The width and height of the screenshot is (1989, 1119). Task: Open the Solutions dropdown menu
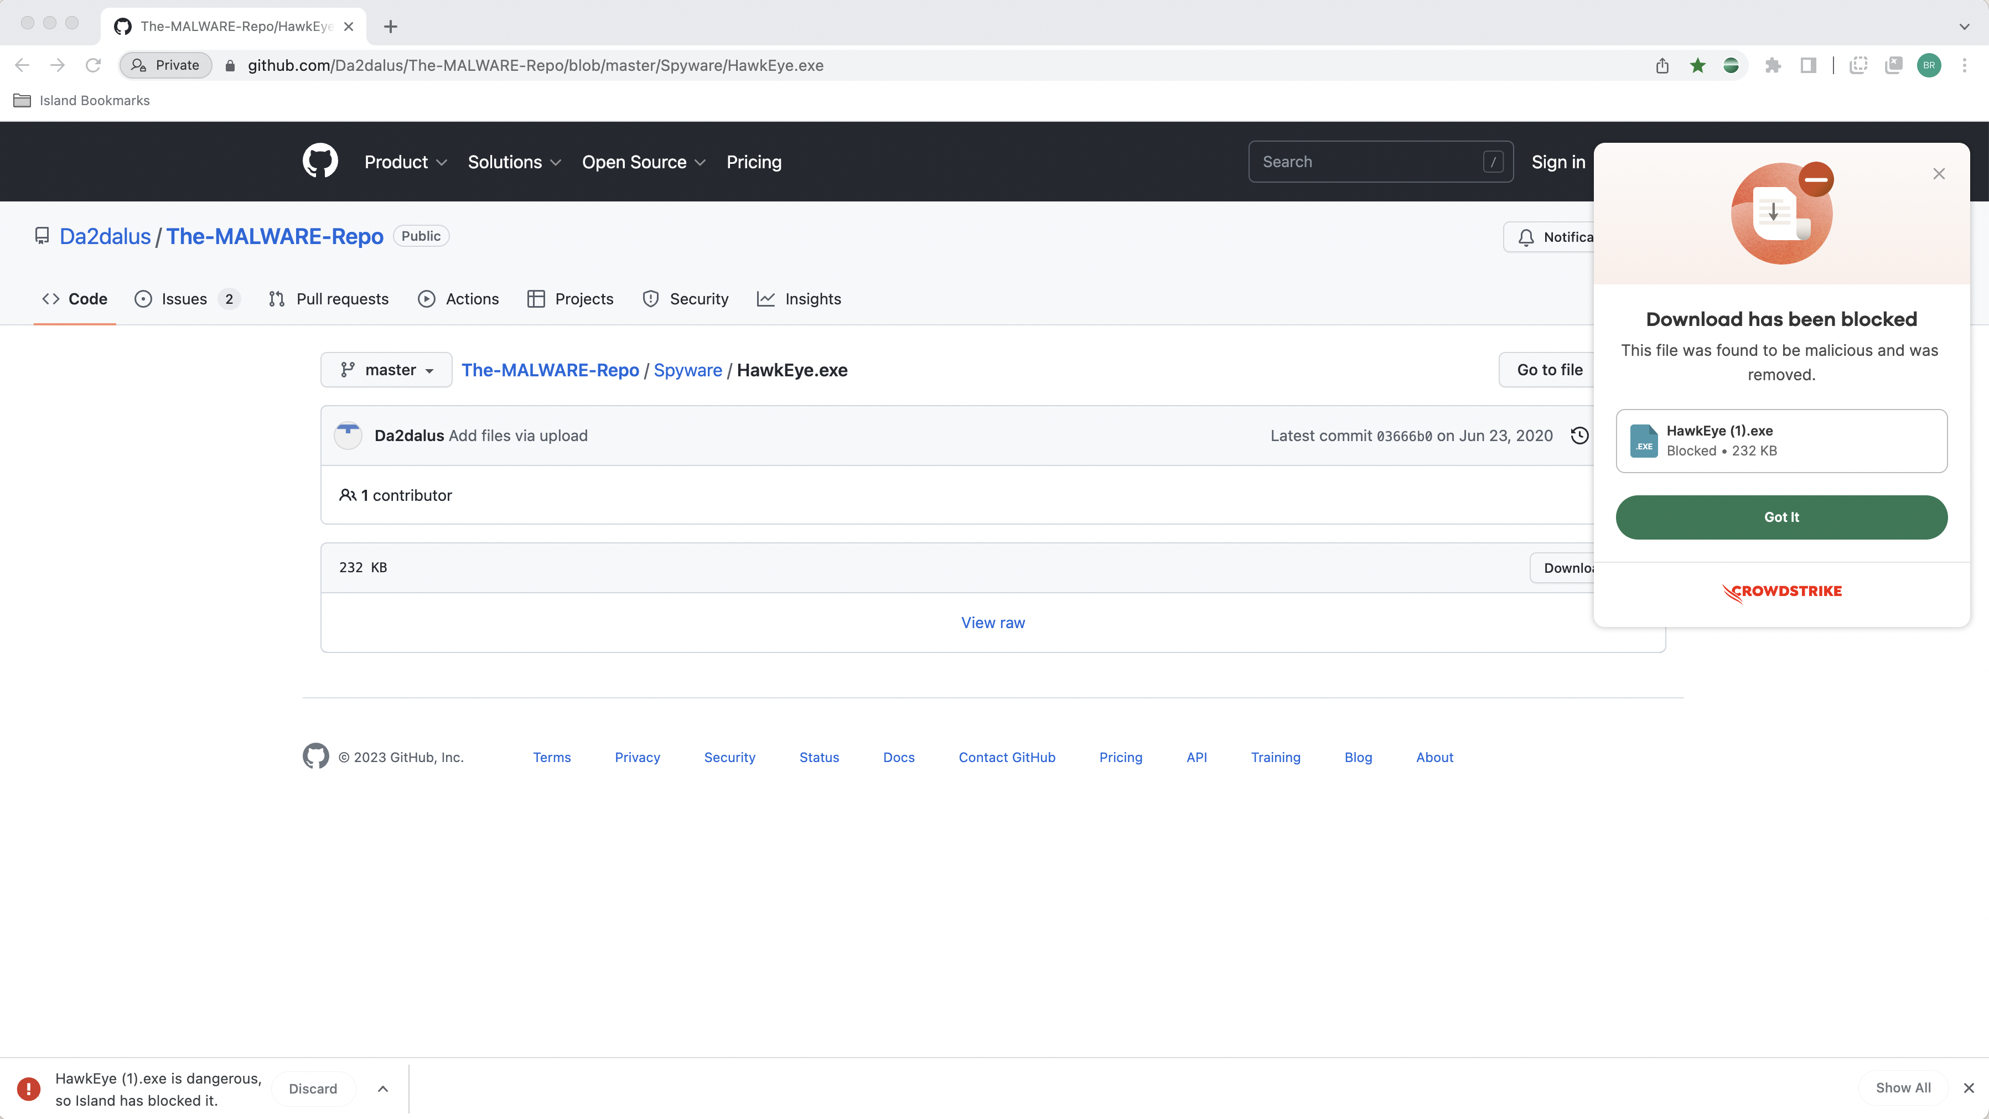tap(514, 162)
